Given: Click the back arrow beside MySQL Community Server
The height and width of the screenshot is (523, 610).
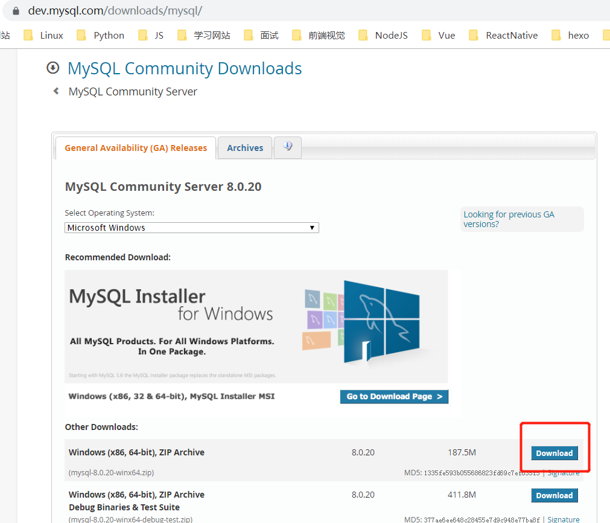Looking at the screenshot, I should [x=56, y=91].
